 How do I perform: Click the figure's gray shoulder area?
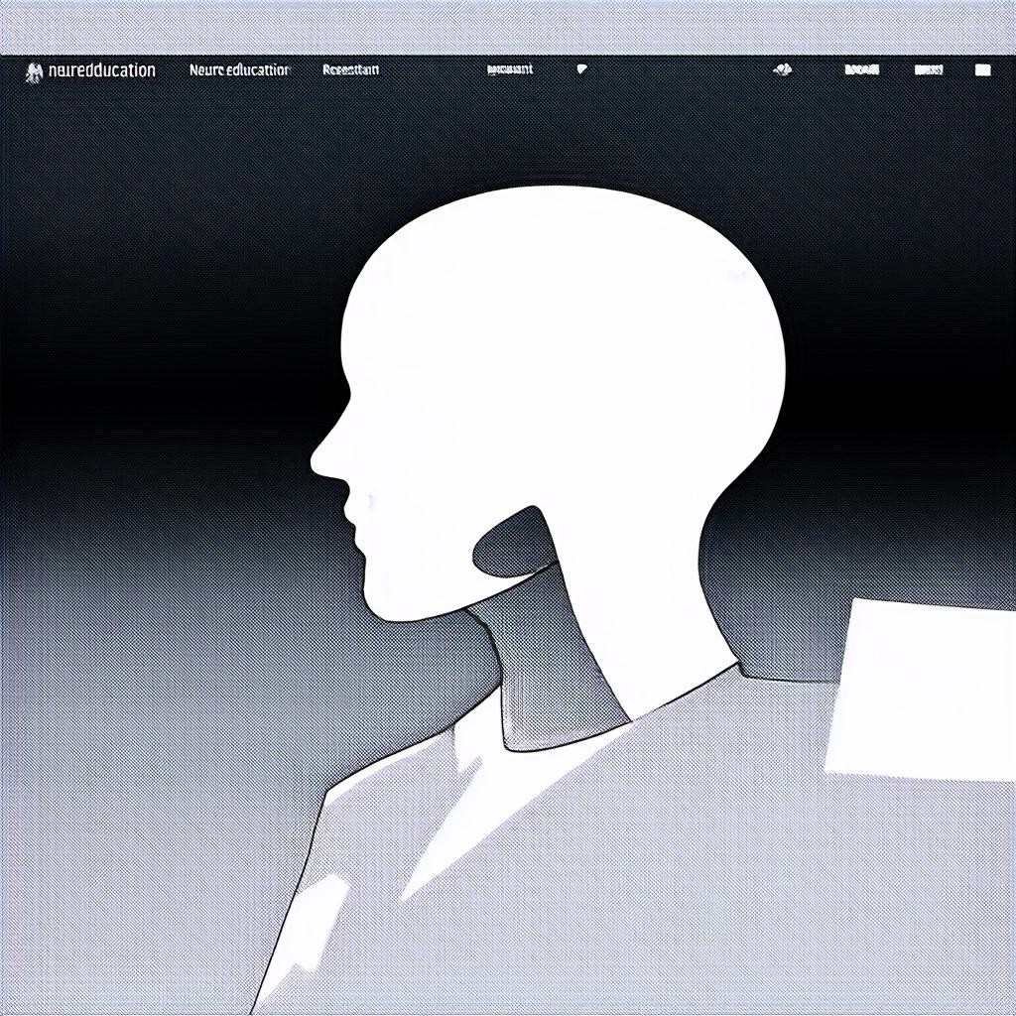tap(695, 853)
